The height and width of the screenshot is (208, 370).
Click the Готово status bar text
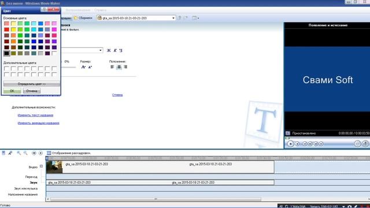5,206
